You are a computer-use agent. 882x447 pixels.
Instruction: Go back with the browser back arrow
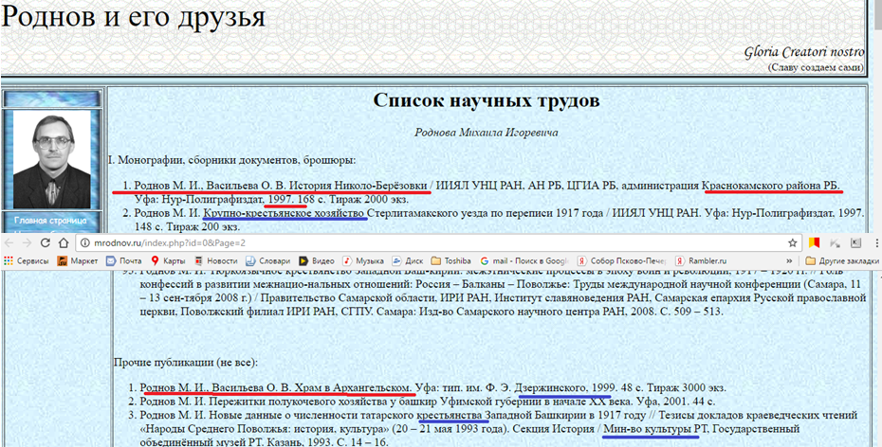click(x=10, y=243)
